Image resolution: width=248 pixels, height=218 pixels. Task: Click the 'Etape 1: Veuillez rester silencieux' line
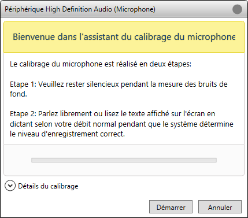pos(119,84)
